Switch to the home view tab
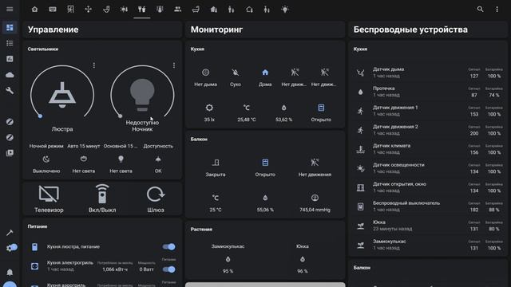The width and height of the screenshot is (511, 287). [34, 9]
